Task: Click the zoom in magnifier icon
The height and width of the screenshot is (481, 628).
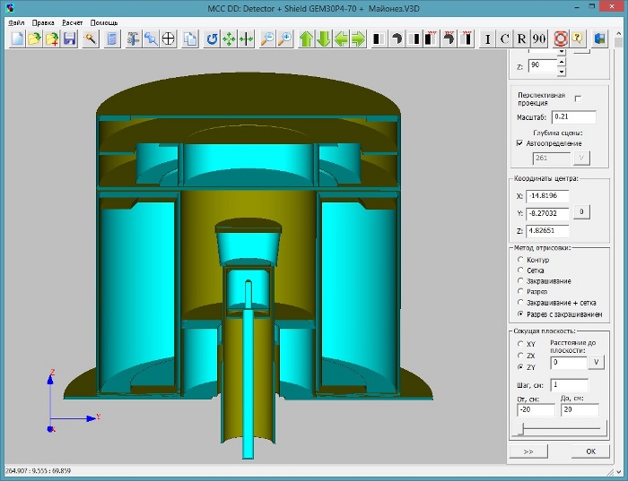Action: pyautogui.click(x=284, y=39)
